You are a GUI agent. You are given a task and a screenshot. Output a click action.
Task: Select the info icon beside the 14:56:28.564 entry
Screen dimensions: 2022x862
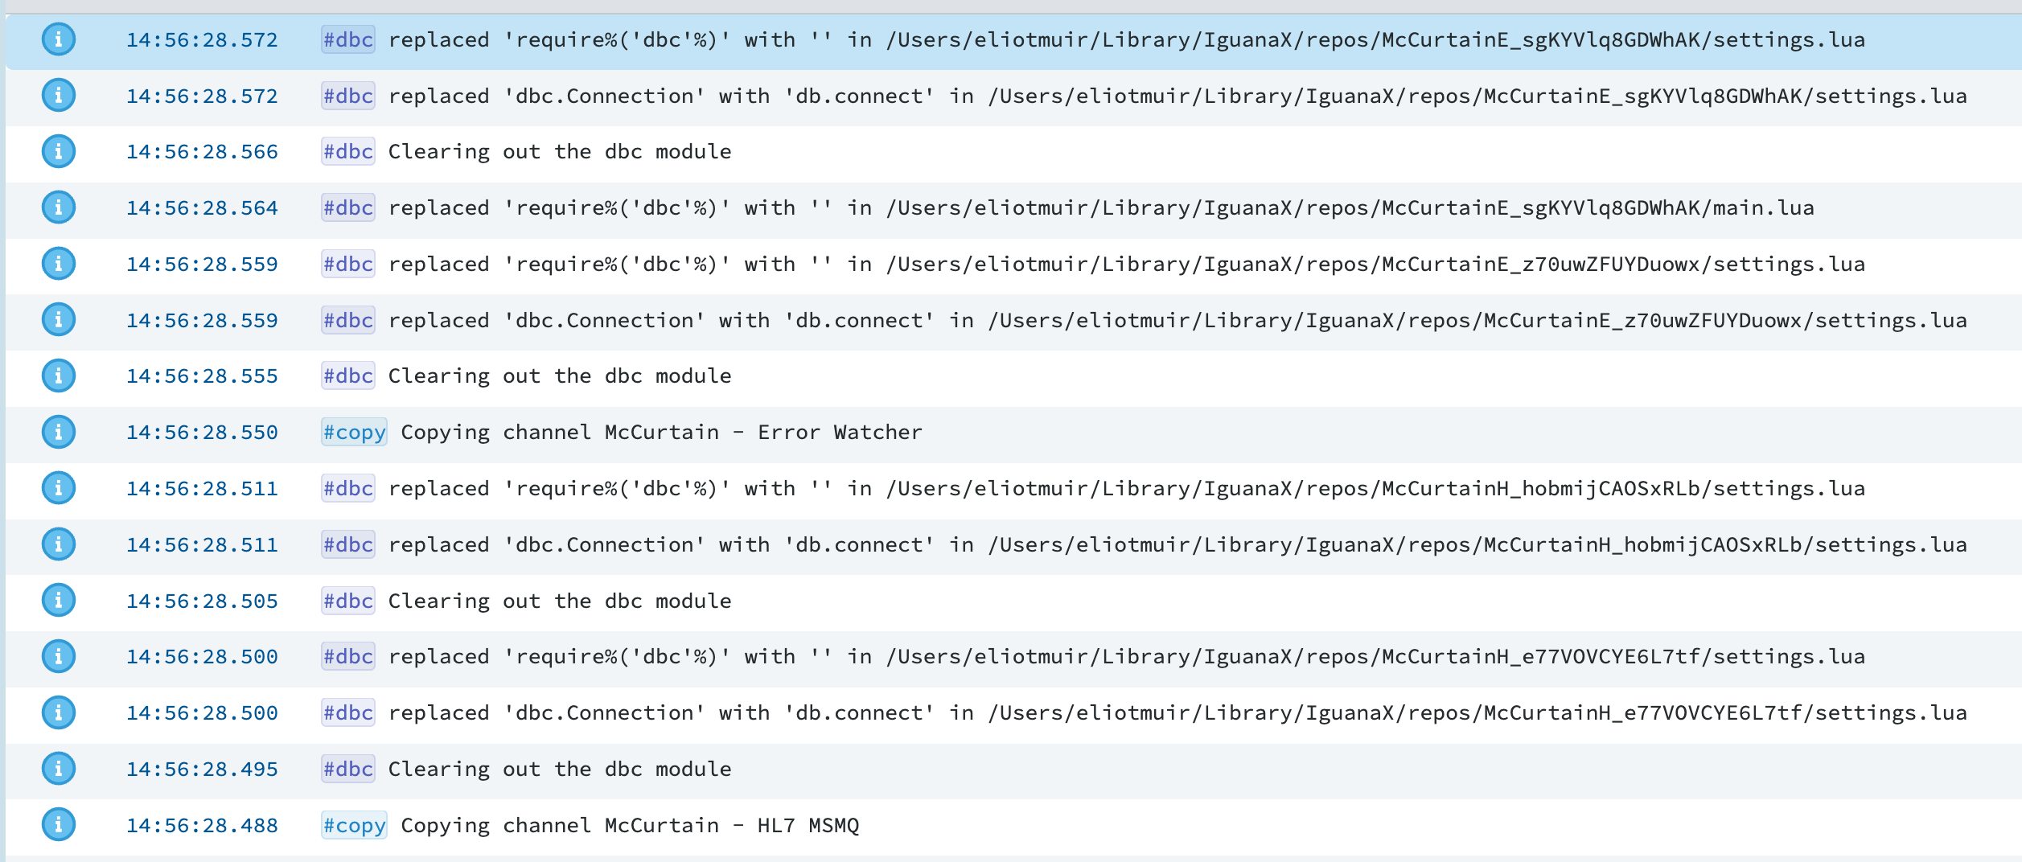click(x=59, y=207)
